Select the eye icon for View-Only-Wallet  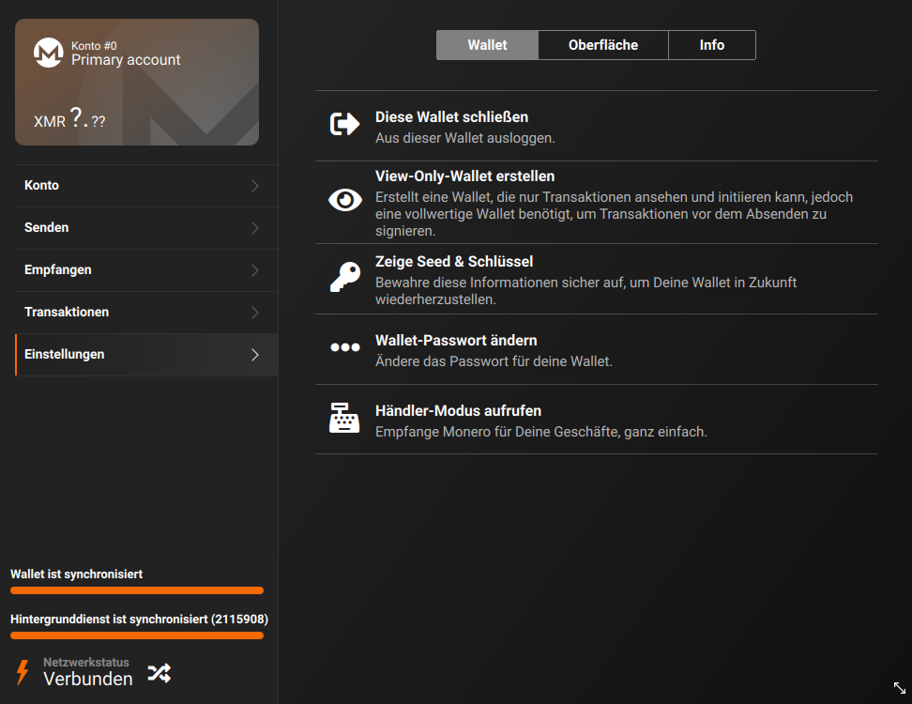click(345, 199)
